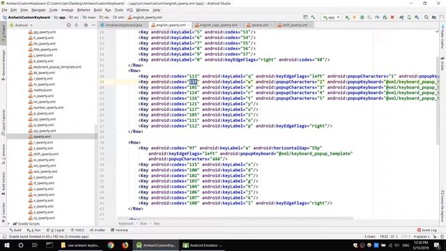Open the TODO tool window
The height and width of the screenshot is (251, 446).
click(77, 230)
